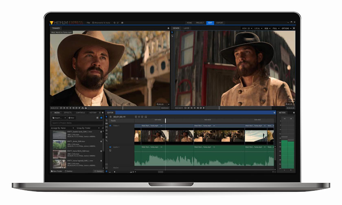This screenshot has height=205, width=342.
Task: Open the grid icon next to redo
Action: pyautogui.click(x=122, y=23)
